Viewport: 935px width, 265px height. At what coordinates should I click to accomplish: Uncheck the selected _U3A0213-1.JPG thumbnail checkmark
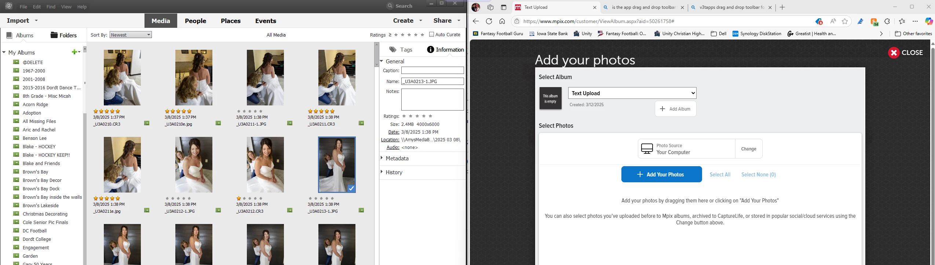click(351, 189)
